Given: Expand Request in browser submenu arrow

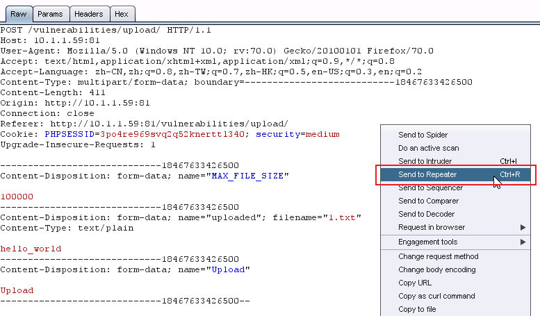Looking at the screenshot, I should 523,227.
